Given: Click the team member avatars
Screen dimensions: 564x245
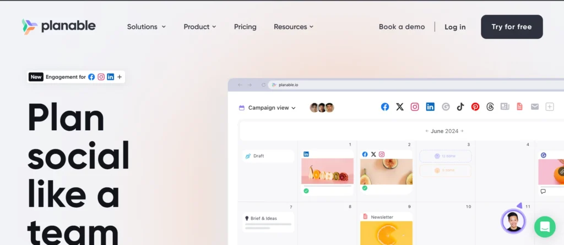Looking at the screenshot, I should (x=322, y=108).
